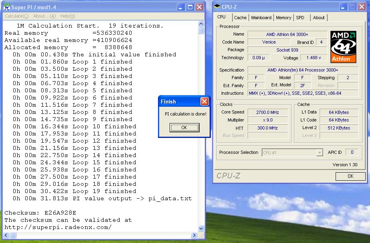This screenshot has width=370, height=243.
Task: Click the Stepping value 2
Action: pos(348,78)
